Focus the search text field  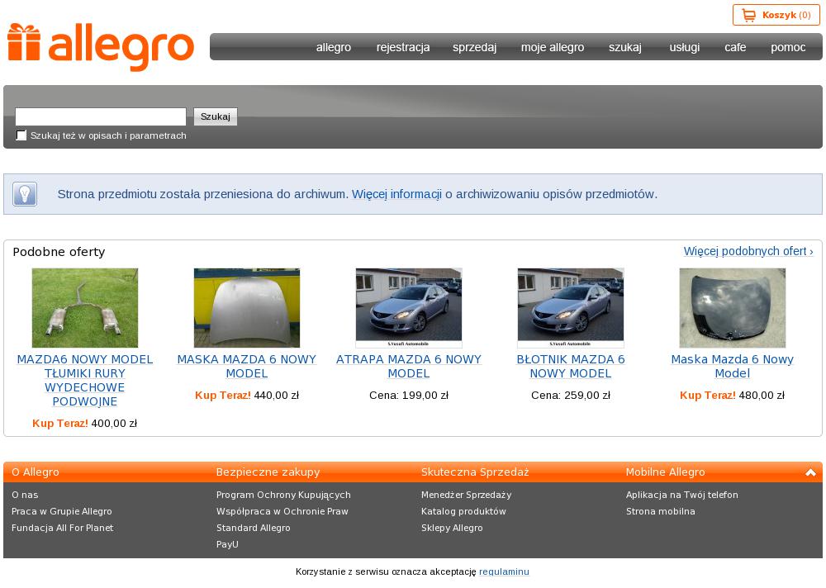coord(101,116)
